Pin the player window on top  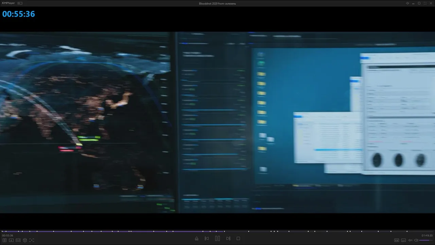(x=407, y=3)
